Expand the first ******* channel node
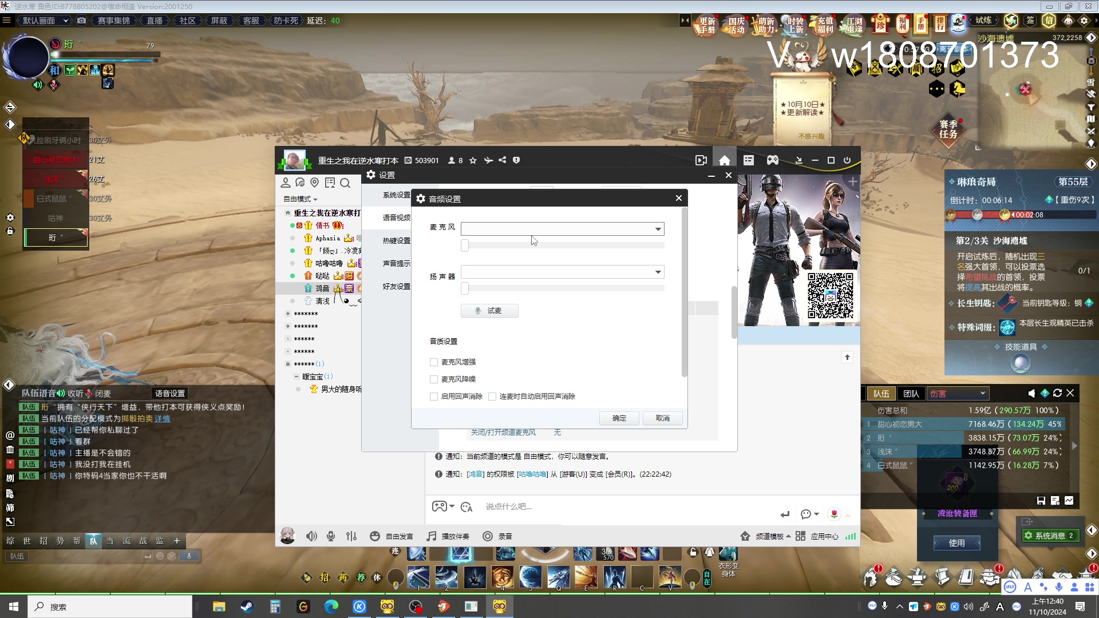 (x=287, y=314)
